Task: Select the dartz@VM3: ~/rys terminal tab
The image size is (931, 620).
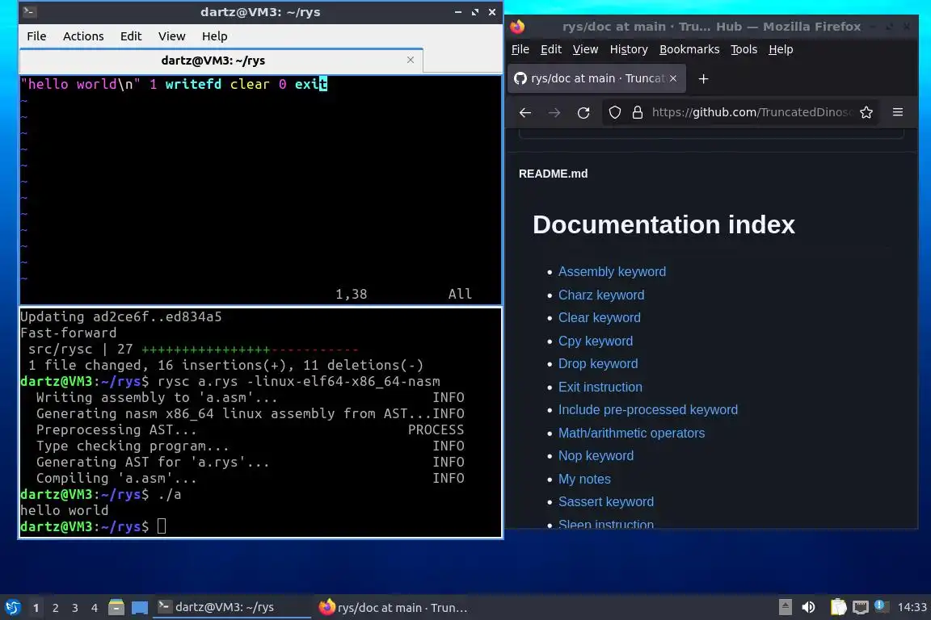Action: coord(221,61)
